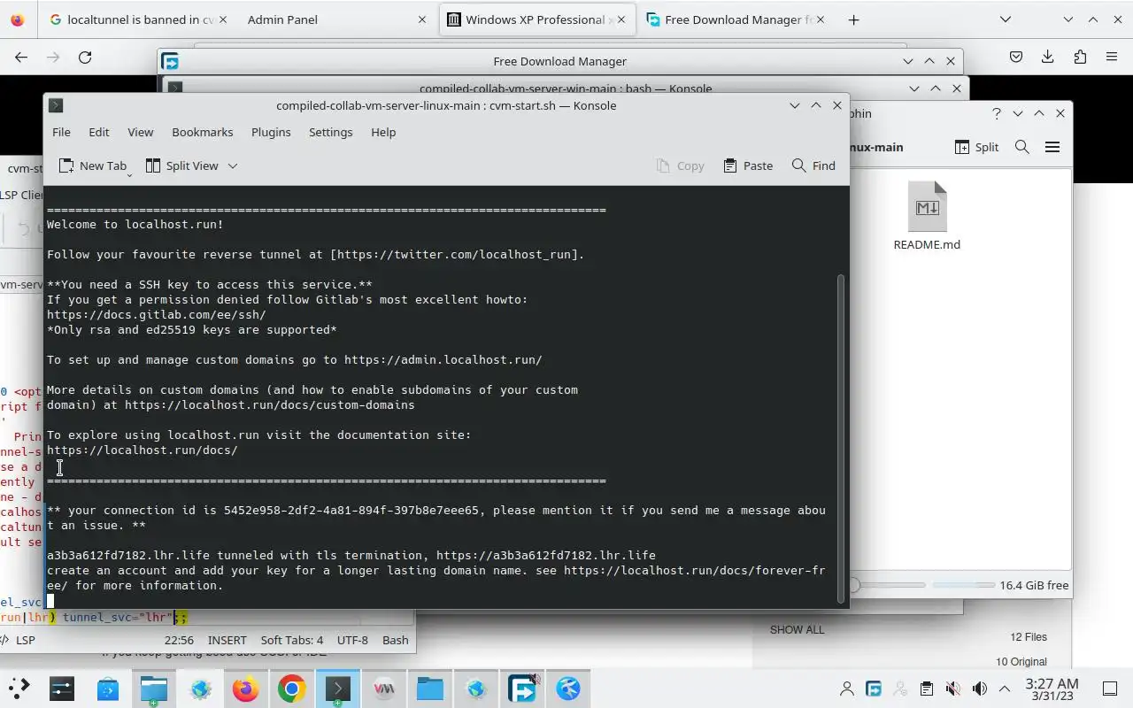
Task: Expand the Split View dropdown arrow in Konsole
Action: tap(233, 165)
